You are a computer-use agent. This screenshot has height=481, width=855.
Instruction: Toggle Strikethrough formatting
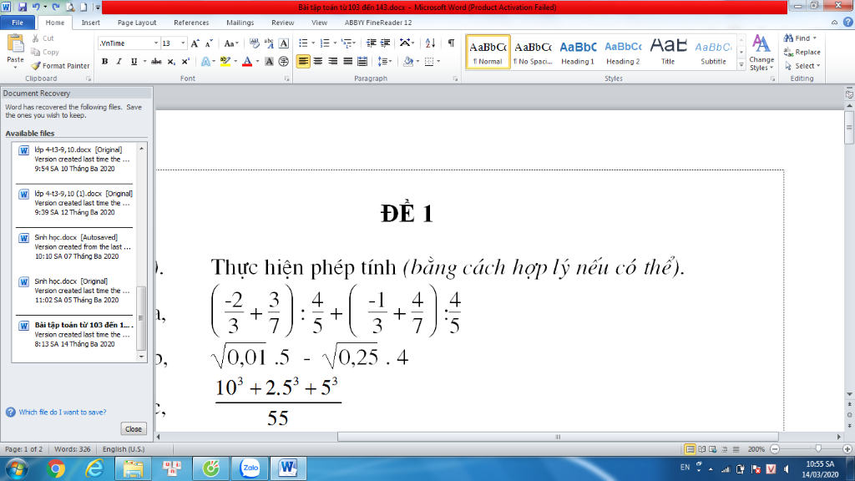click(x=156, y=62)
